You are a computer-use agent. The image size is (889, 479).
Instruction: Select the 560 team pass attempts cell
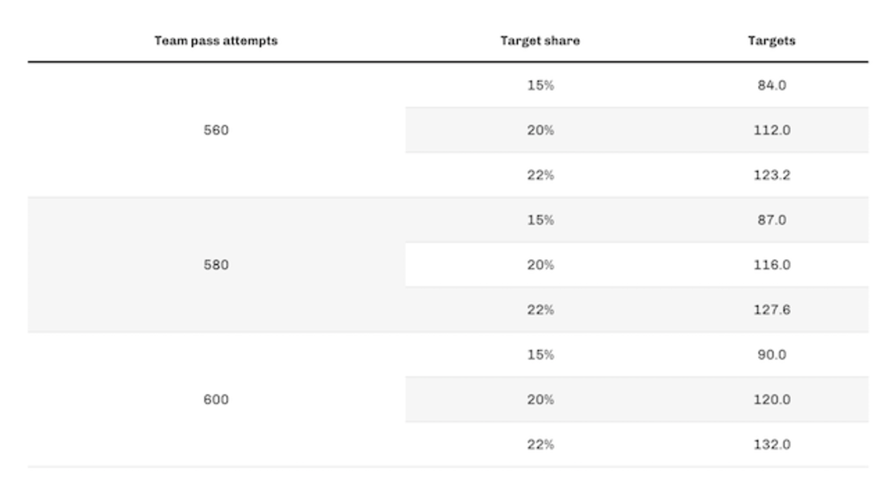pos(216,130)
